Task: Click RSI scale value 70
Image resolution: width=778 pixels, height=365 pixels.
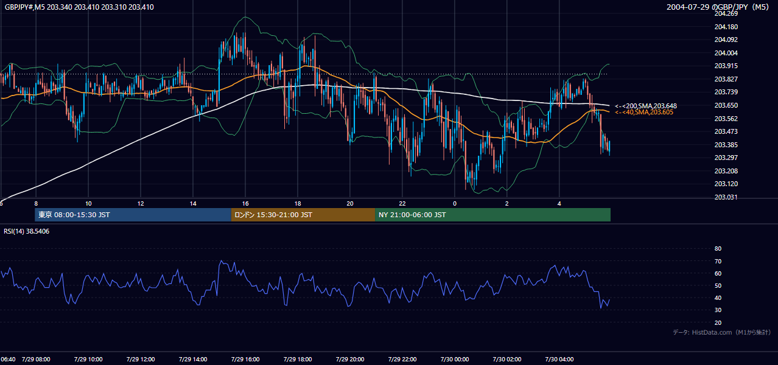Action: click(x=718, y=261)
